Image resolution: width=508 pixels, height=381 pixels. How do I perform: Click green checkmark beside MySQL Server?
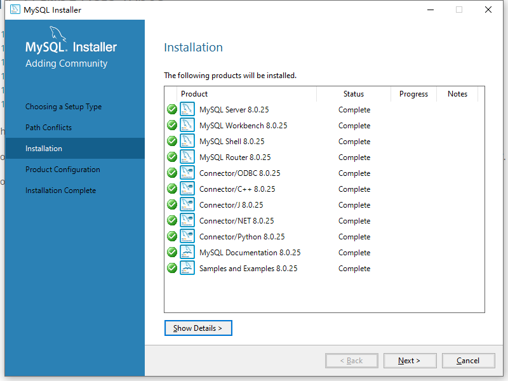[x=172, y=109]
